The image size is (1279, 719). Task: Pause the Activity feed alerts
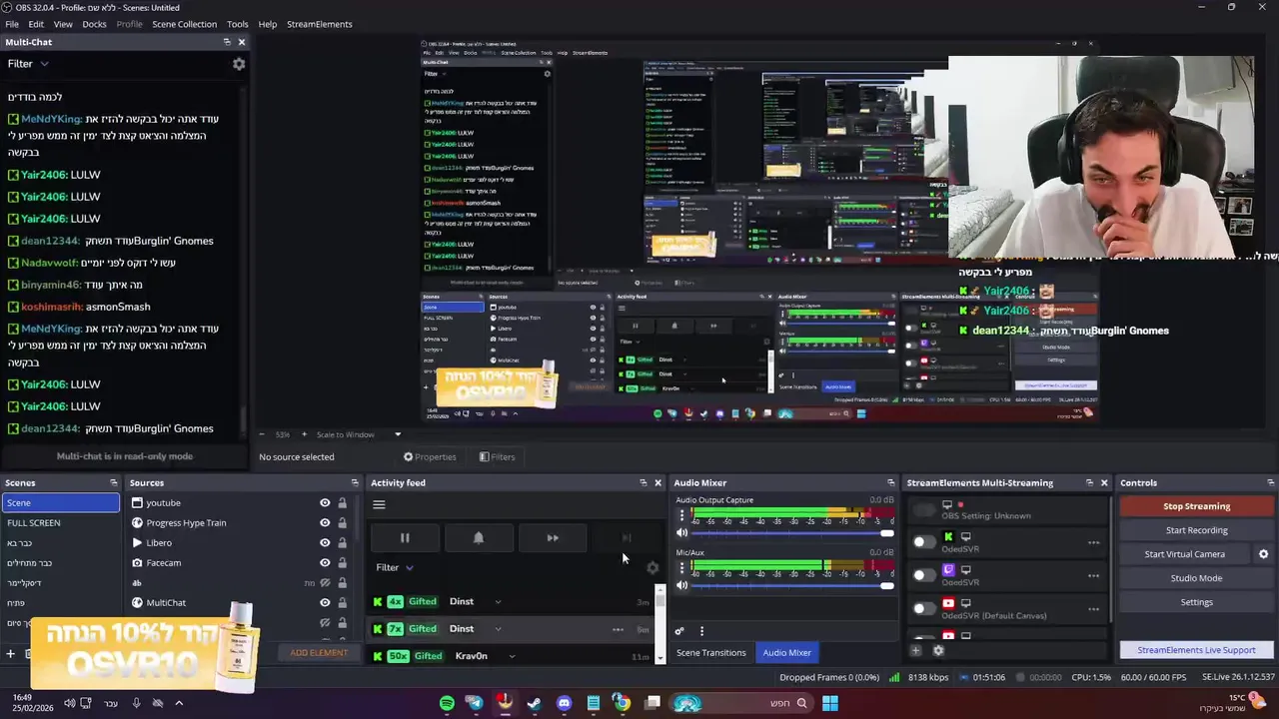tap(405, 538)
